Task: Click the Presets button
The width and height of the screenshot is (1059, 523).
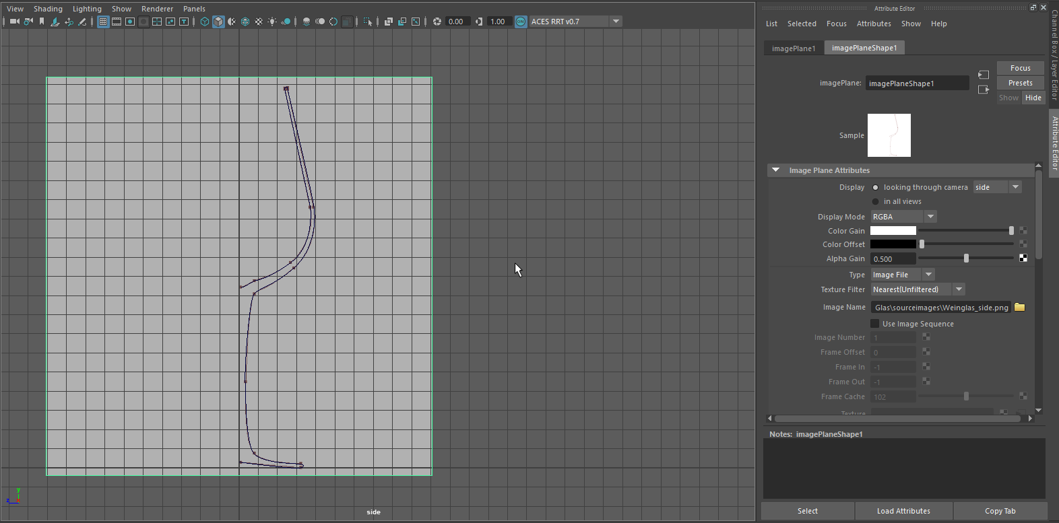Action: click(1020, 83)
